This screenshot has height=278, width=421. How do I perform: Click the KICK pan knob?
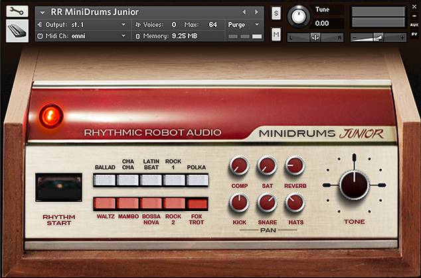[x=239, y=203]
